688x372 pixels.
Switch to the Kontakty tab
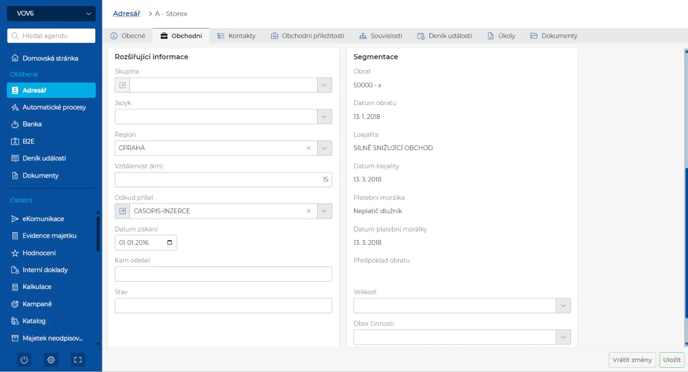[x=236, y=36]
